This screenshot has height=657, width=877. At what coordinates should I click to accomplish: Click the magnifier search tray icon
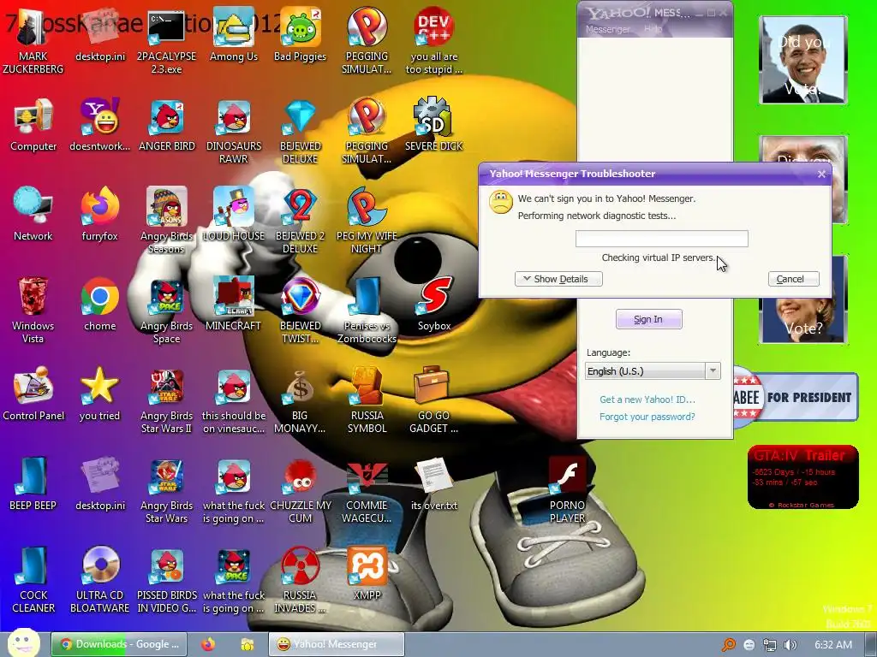tap(728, 645)
